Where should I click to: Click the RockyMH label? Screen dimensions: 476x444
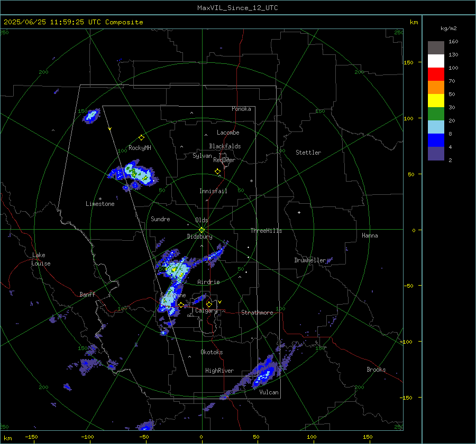(140, 148)
